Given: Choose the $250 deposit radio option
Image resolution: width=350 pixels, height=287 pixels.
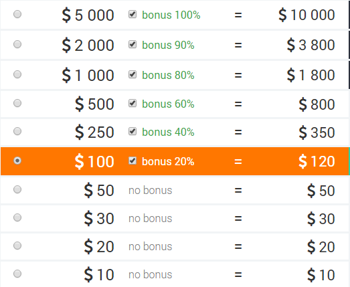Looking at the screenshot, I should [x=17, y=131].
